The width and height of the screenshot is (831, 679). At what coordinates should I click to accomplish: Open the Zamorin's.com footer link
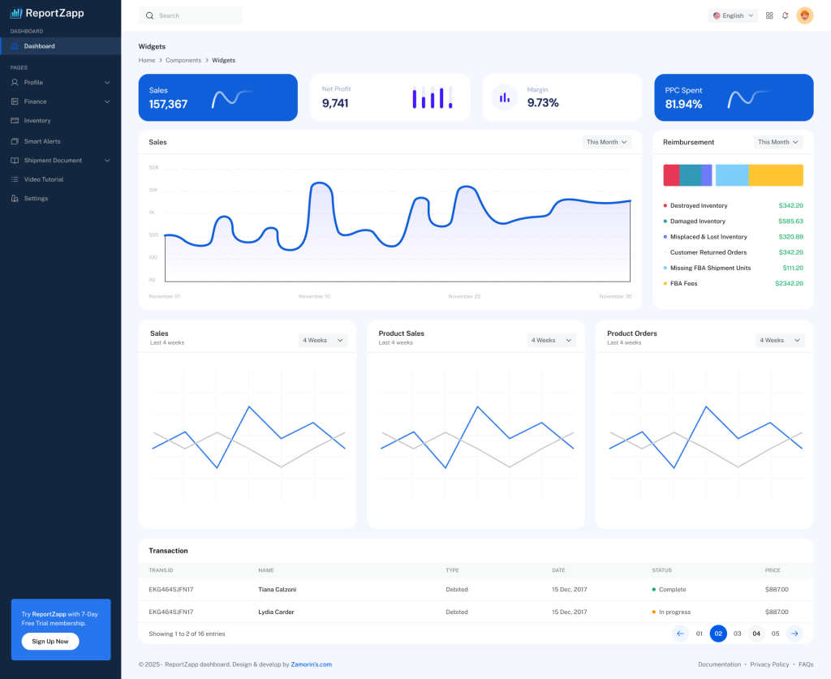[311, 664]
